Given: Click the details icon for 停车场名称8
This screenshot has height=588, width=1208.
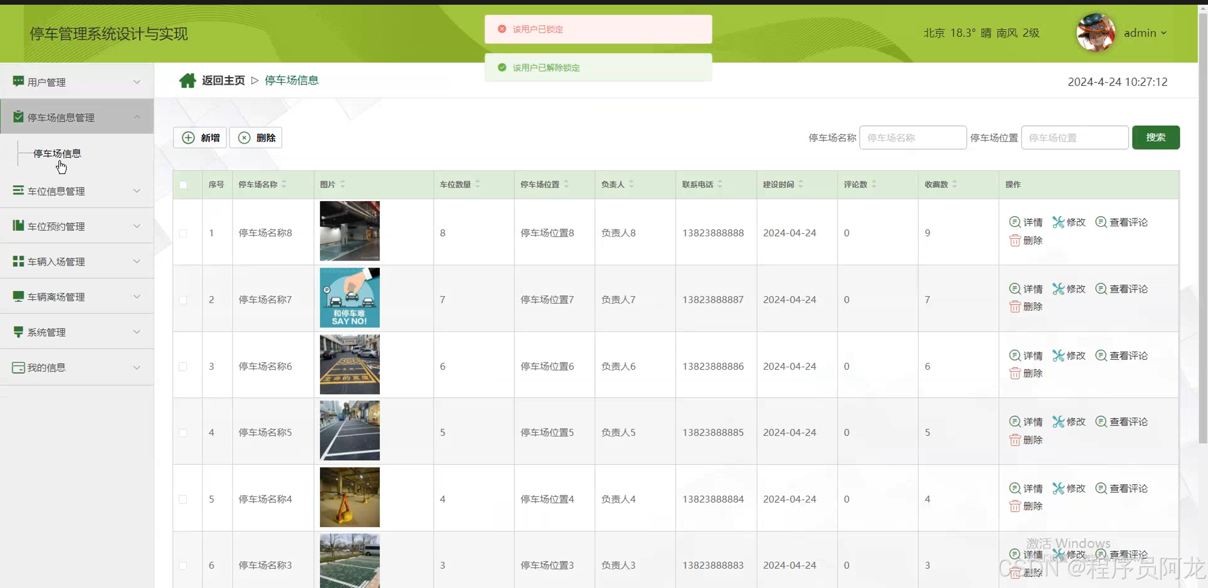Looking at the screenshot, I should click(1014, 222).
